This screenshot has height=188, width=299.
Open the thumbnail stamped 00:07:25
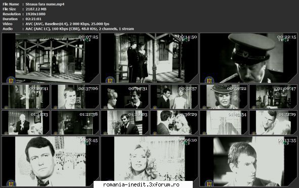[51, 58]
